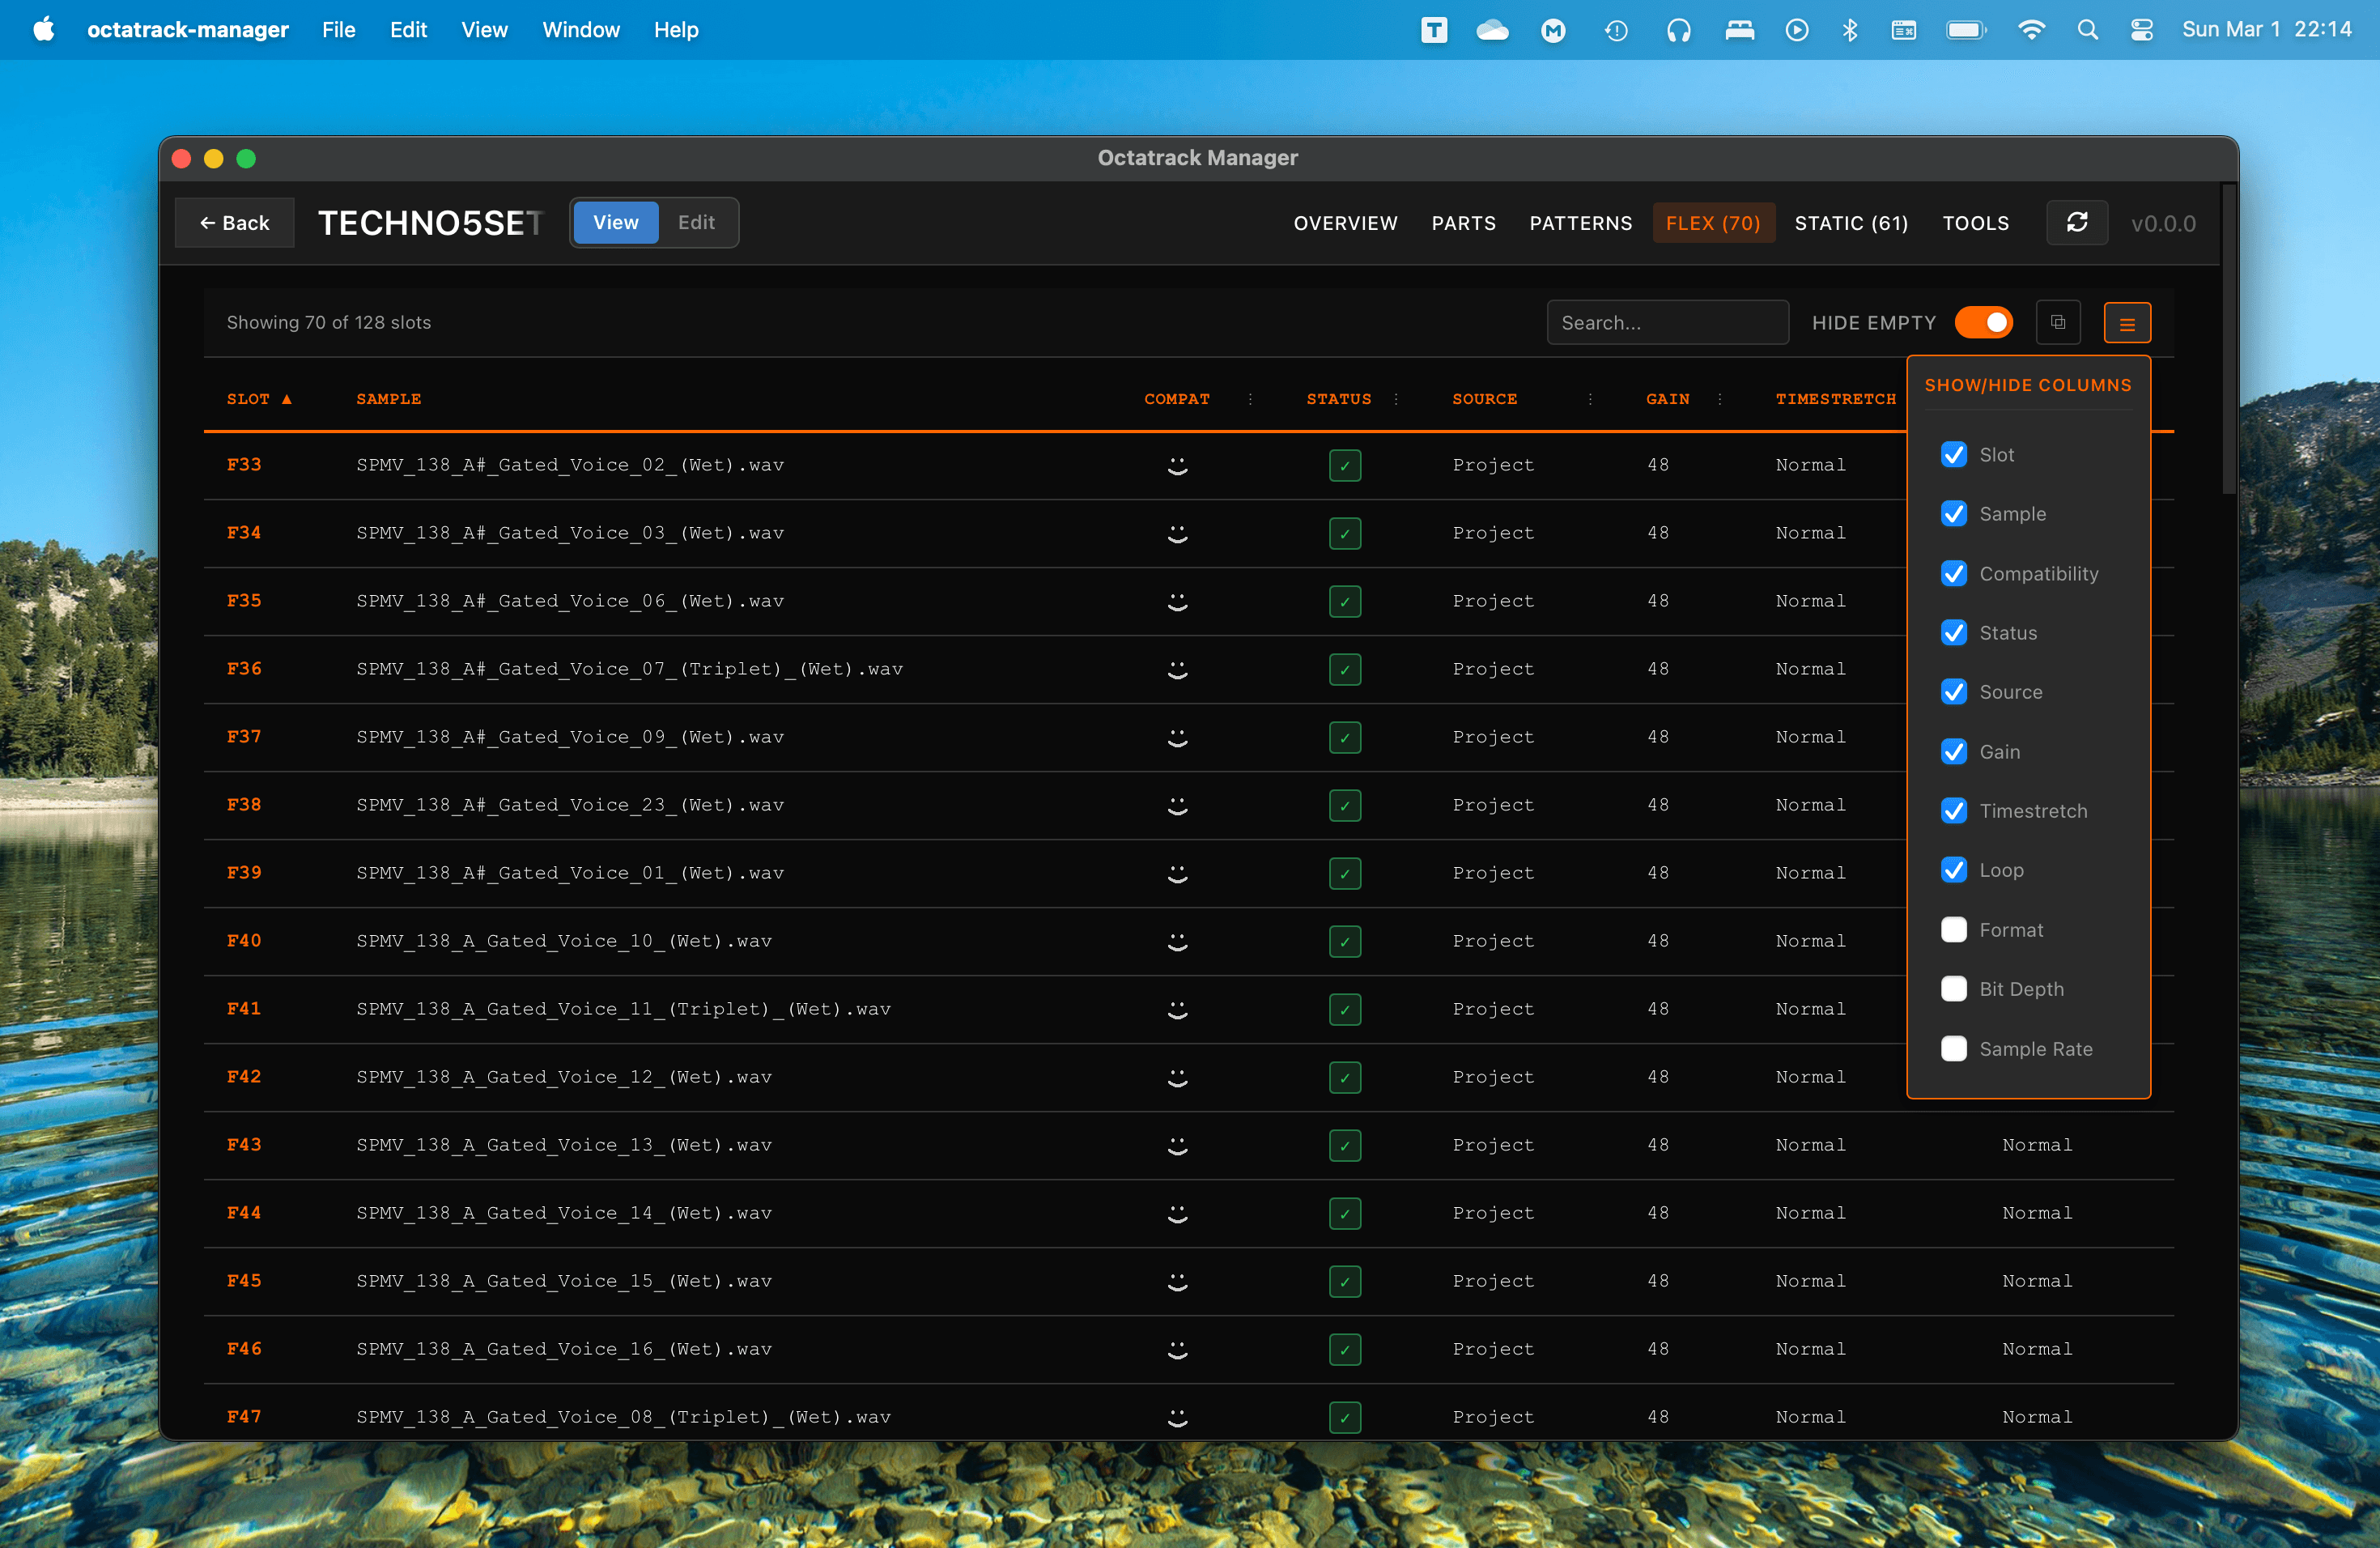The image size is (2380, 1548).
Task: Click the green status checkmark for slot F40
Action: click(x=1345, y=941)
